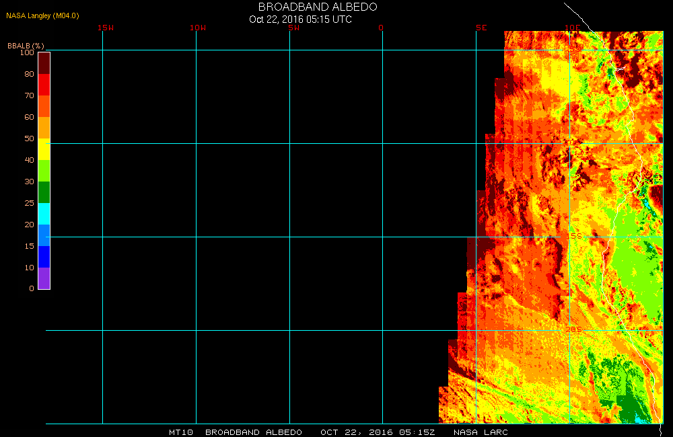Click the 15W longitude label
The width and height of the screenshot is (673, 437).
(x=105, y=28)
